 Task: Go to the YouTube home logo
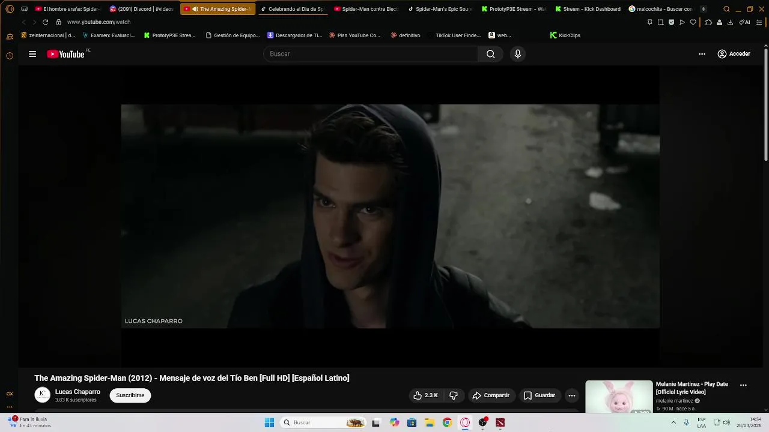click(66, 54)
